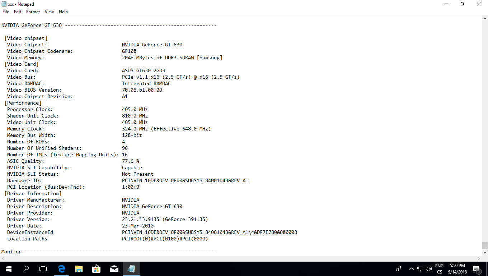Click the vertical scrollbar up arrow
488x276 pixels.
(485, 18)
